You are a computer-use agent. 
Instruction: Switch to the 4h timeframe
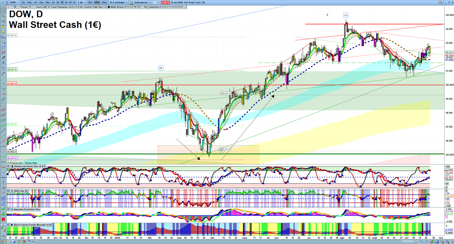(58, 3)
